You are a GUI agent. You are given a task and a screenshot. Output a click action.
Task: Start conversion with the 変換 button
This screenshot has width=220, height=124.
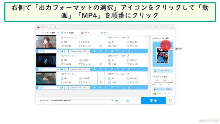tap(153, 101)
